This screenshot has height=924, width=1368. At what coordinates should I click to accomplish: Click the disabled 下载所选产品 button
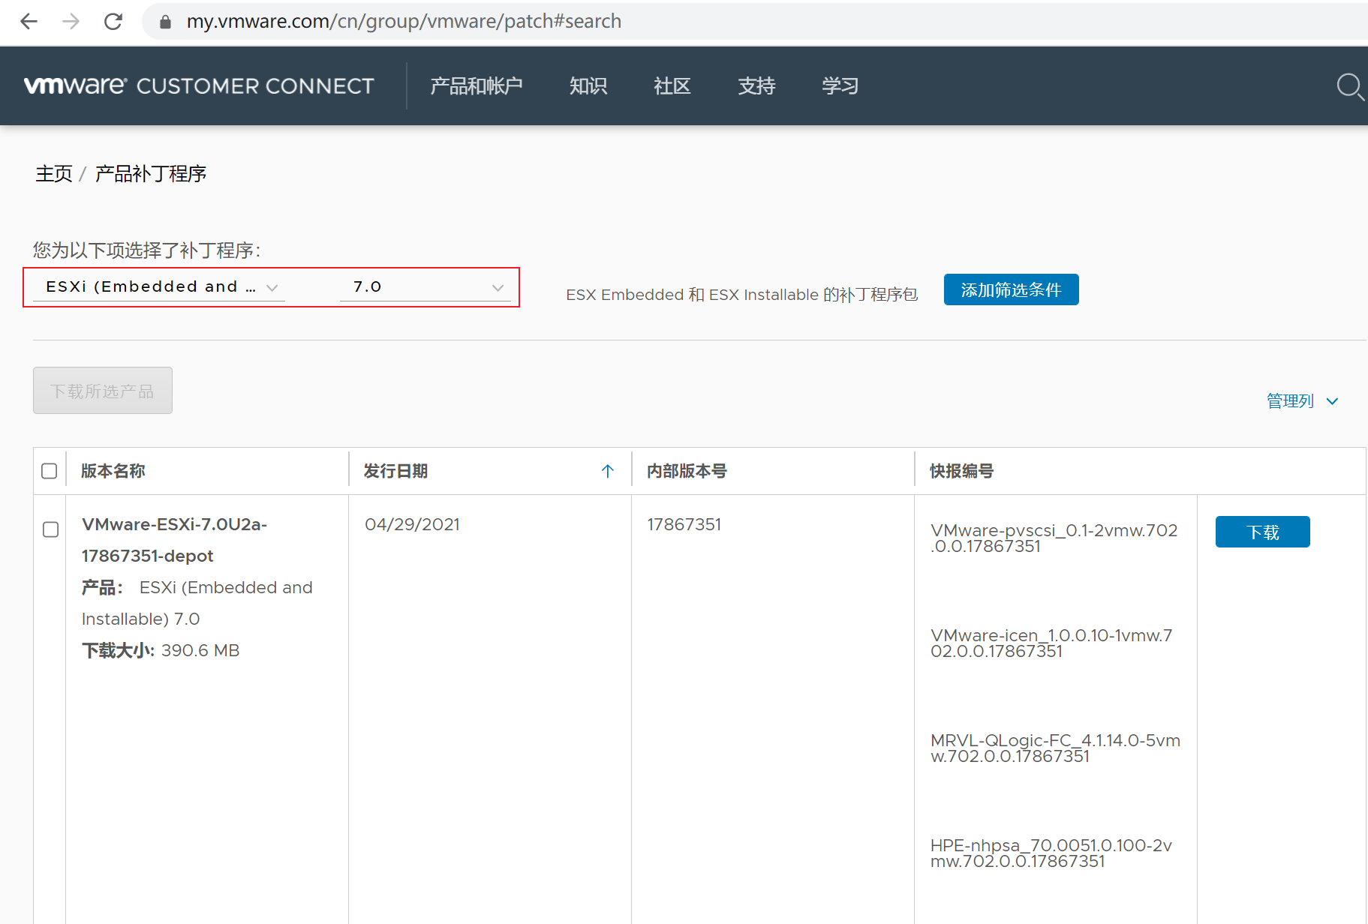(103, 390)
